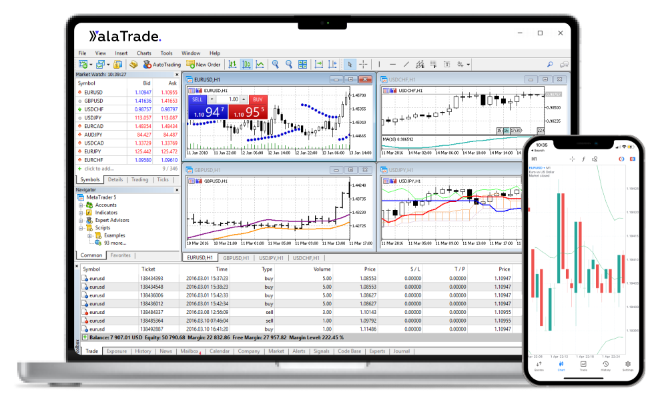
Task: Zoom out on the chart
Action: pos(290,64)
